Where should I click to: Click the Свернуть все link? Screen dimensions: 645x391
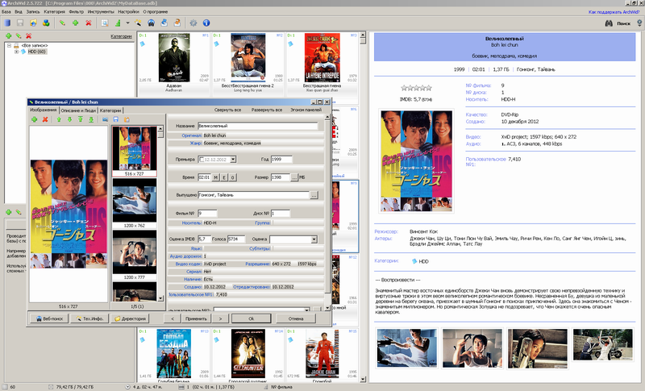[x=227, y=110]
